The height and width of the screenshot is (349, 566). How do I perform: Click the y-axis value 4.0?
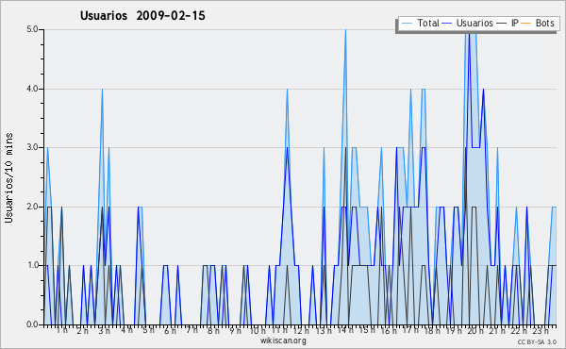[32, 89]
